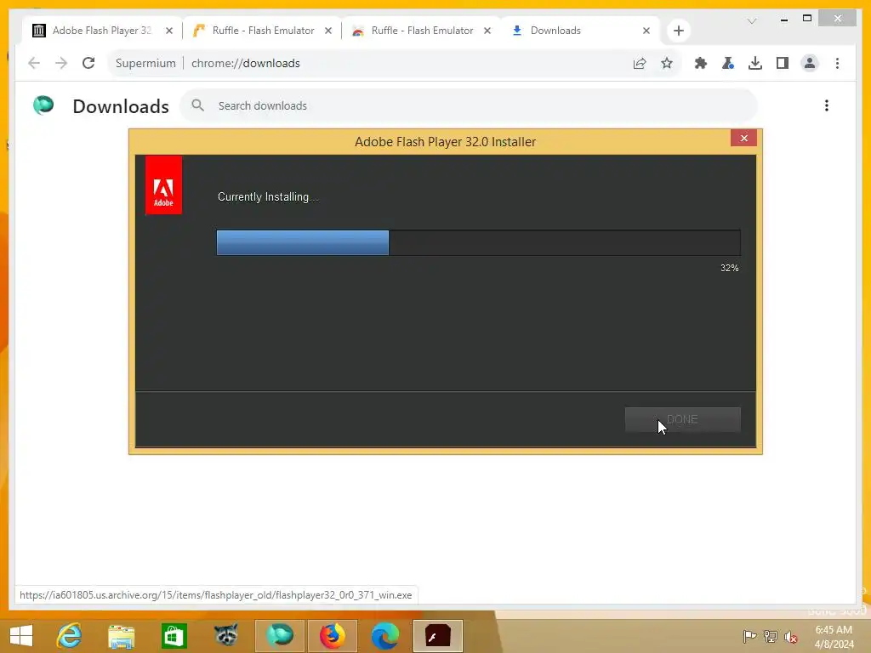This screenshot has width=871, height=653.
Task: Open a new browser tab
Action: [x=678, y=31]
